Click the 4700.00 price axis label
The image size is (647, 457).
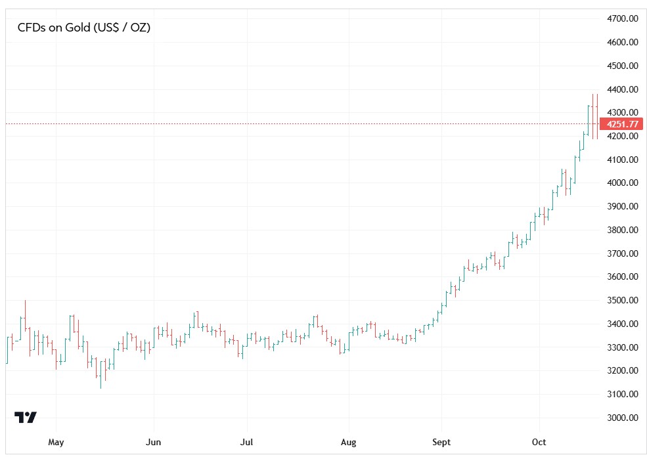pos(621,19)
